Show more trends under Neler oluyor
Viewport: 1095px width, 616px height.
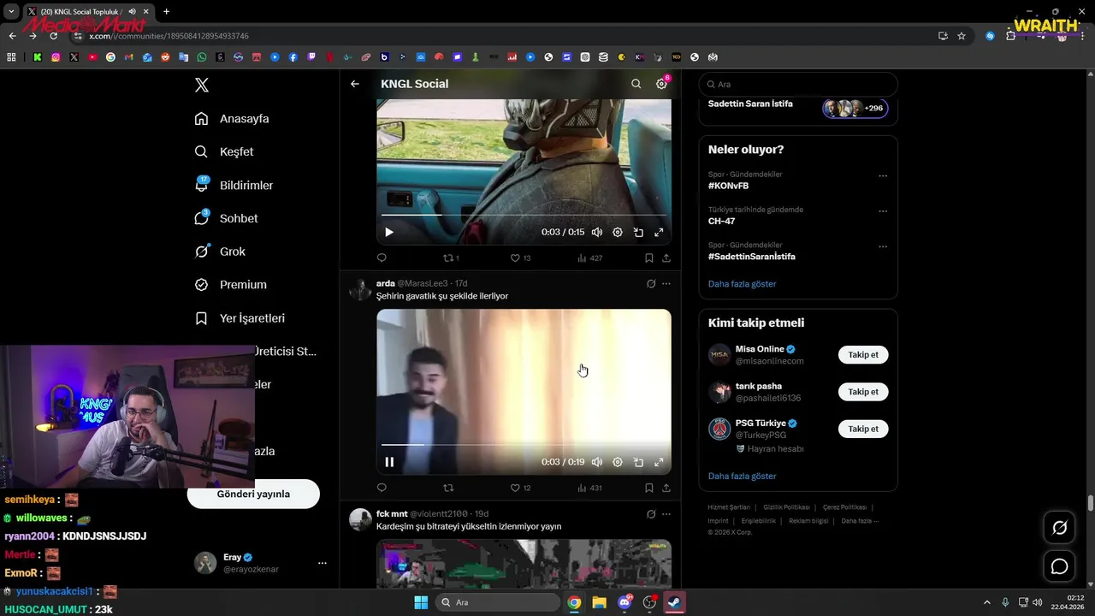(x=742, y=284)
